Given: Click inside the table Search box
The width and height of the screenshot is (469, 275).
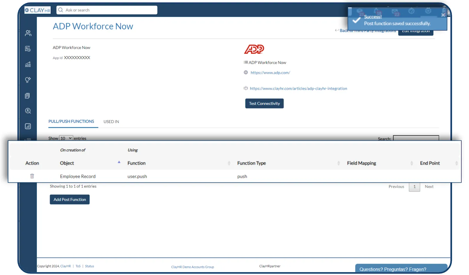Looking at the screenshot, I should [416, 138].
